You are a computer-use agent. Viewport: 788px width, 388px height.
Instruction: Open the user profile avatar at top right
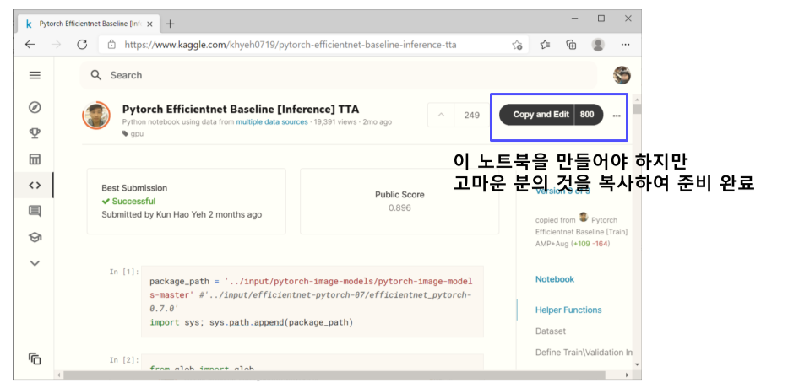click(x=622, y=75)
